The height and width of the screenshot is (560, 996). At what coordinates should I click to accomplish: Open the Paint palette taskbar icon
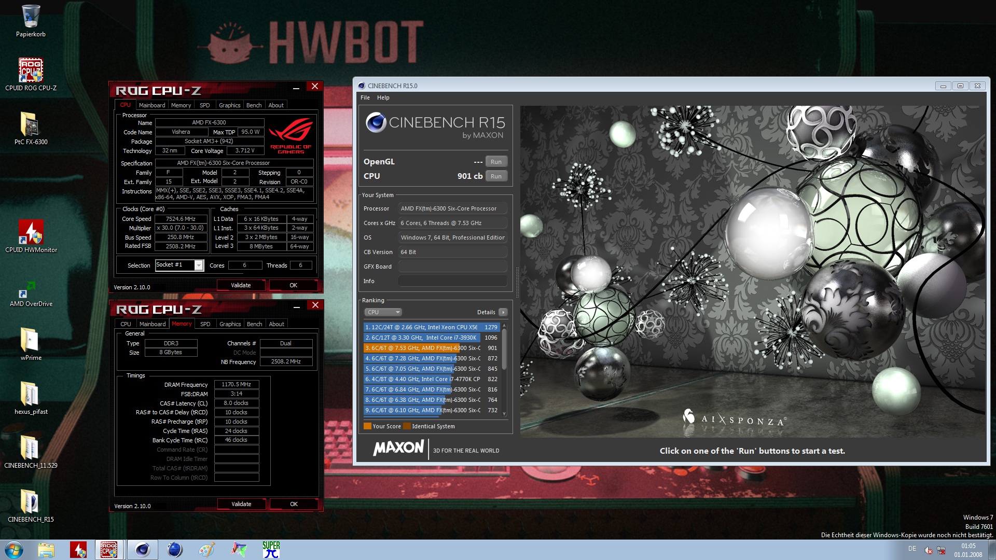coord(207,550)
